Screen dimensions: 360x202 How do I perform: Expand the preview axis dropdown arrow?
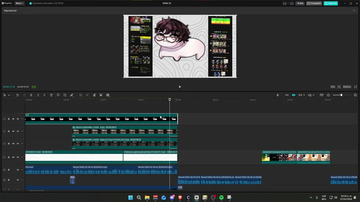(x=313, y=95)
